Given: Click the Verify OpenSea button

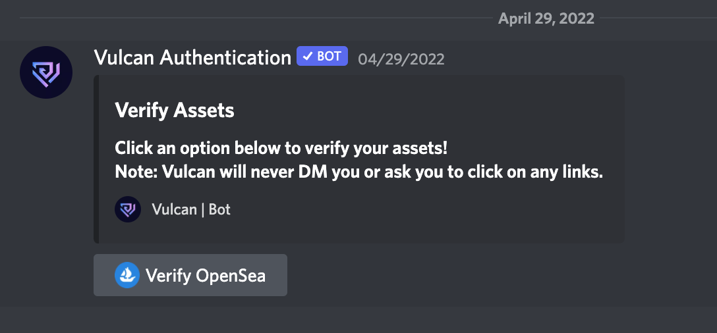Looking at the screenshot, I should 190,275.
